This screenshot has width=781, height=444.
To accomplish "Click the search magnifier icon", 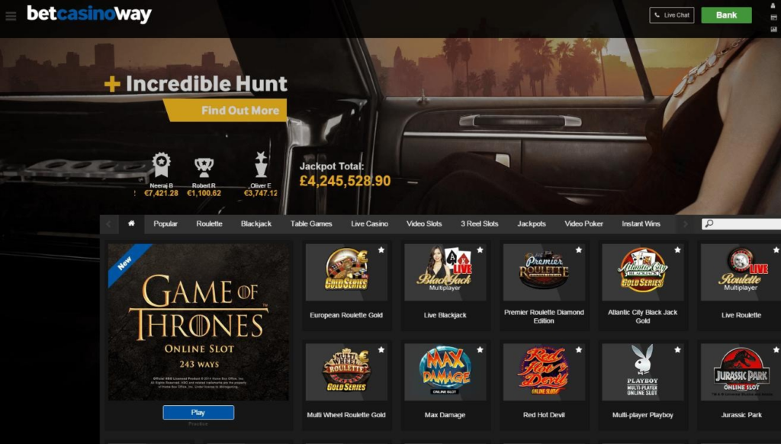I will click(x=709, y=224).
